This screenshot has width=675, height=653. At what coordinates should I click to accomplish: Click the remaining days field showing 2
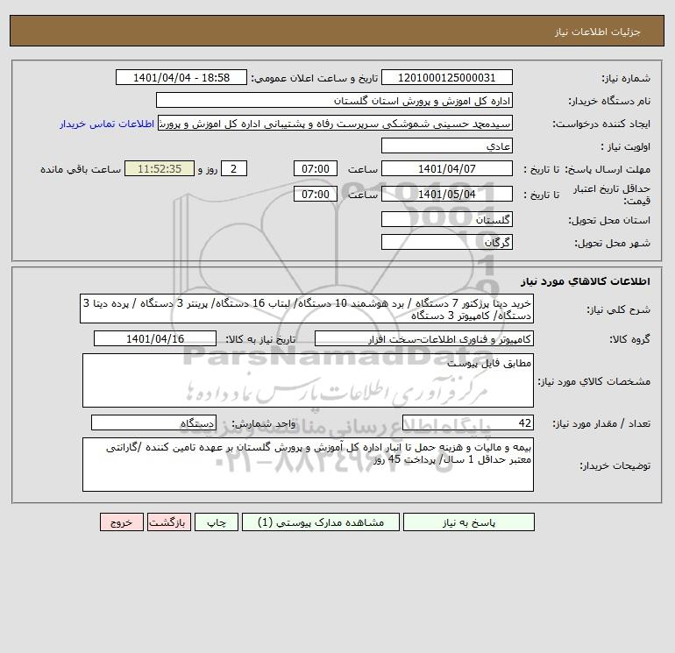(234, 169)
